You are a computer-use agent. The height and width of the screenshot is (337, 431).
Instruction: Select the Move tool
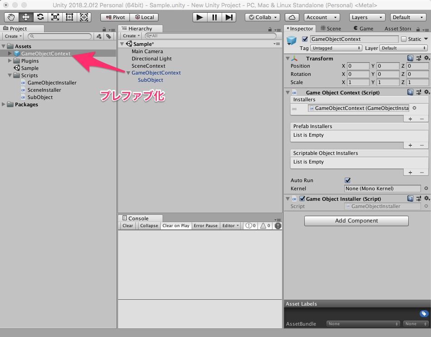(x=26, y=17)
